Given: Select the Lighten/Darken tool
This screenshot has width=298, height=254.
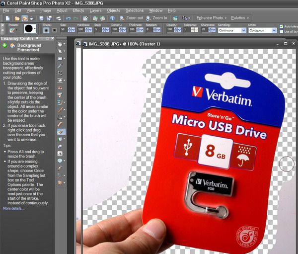Looking at the screenshot, I should pyautogui.click(x=60, y=117).
